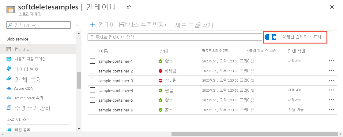Click the 수명 주기 관리 icon
343x137 pixels.
[x=9, y=107]
